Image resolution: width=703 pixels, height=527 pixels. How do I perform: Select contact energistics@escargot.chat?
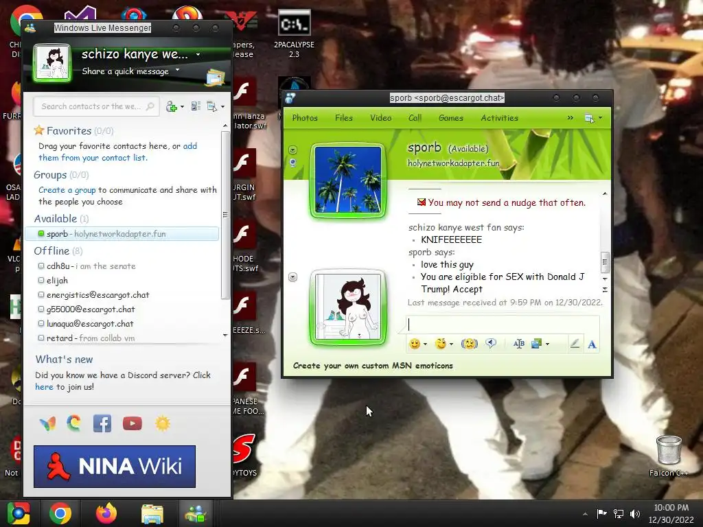click(93, 295)
